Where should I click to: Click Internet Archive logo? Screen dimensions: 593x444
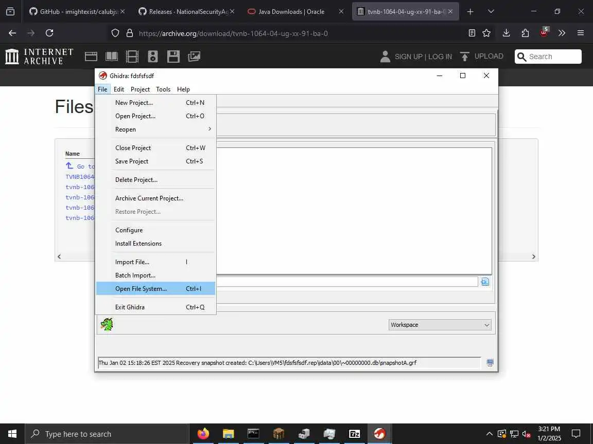coord(39,57)
